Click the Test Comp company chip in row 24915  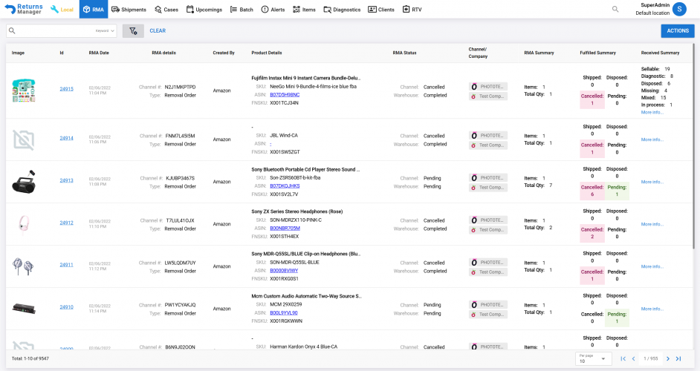point(488,96)
